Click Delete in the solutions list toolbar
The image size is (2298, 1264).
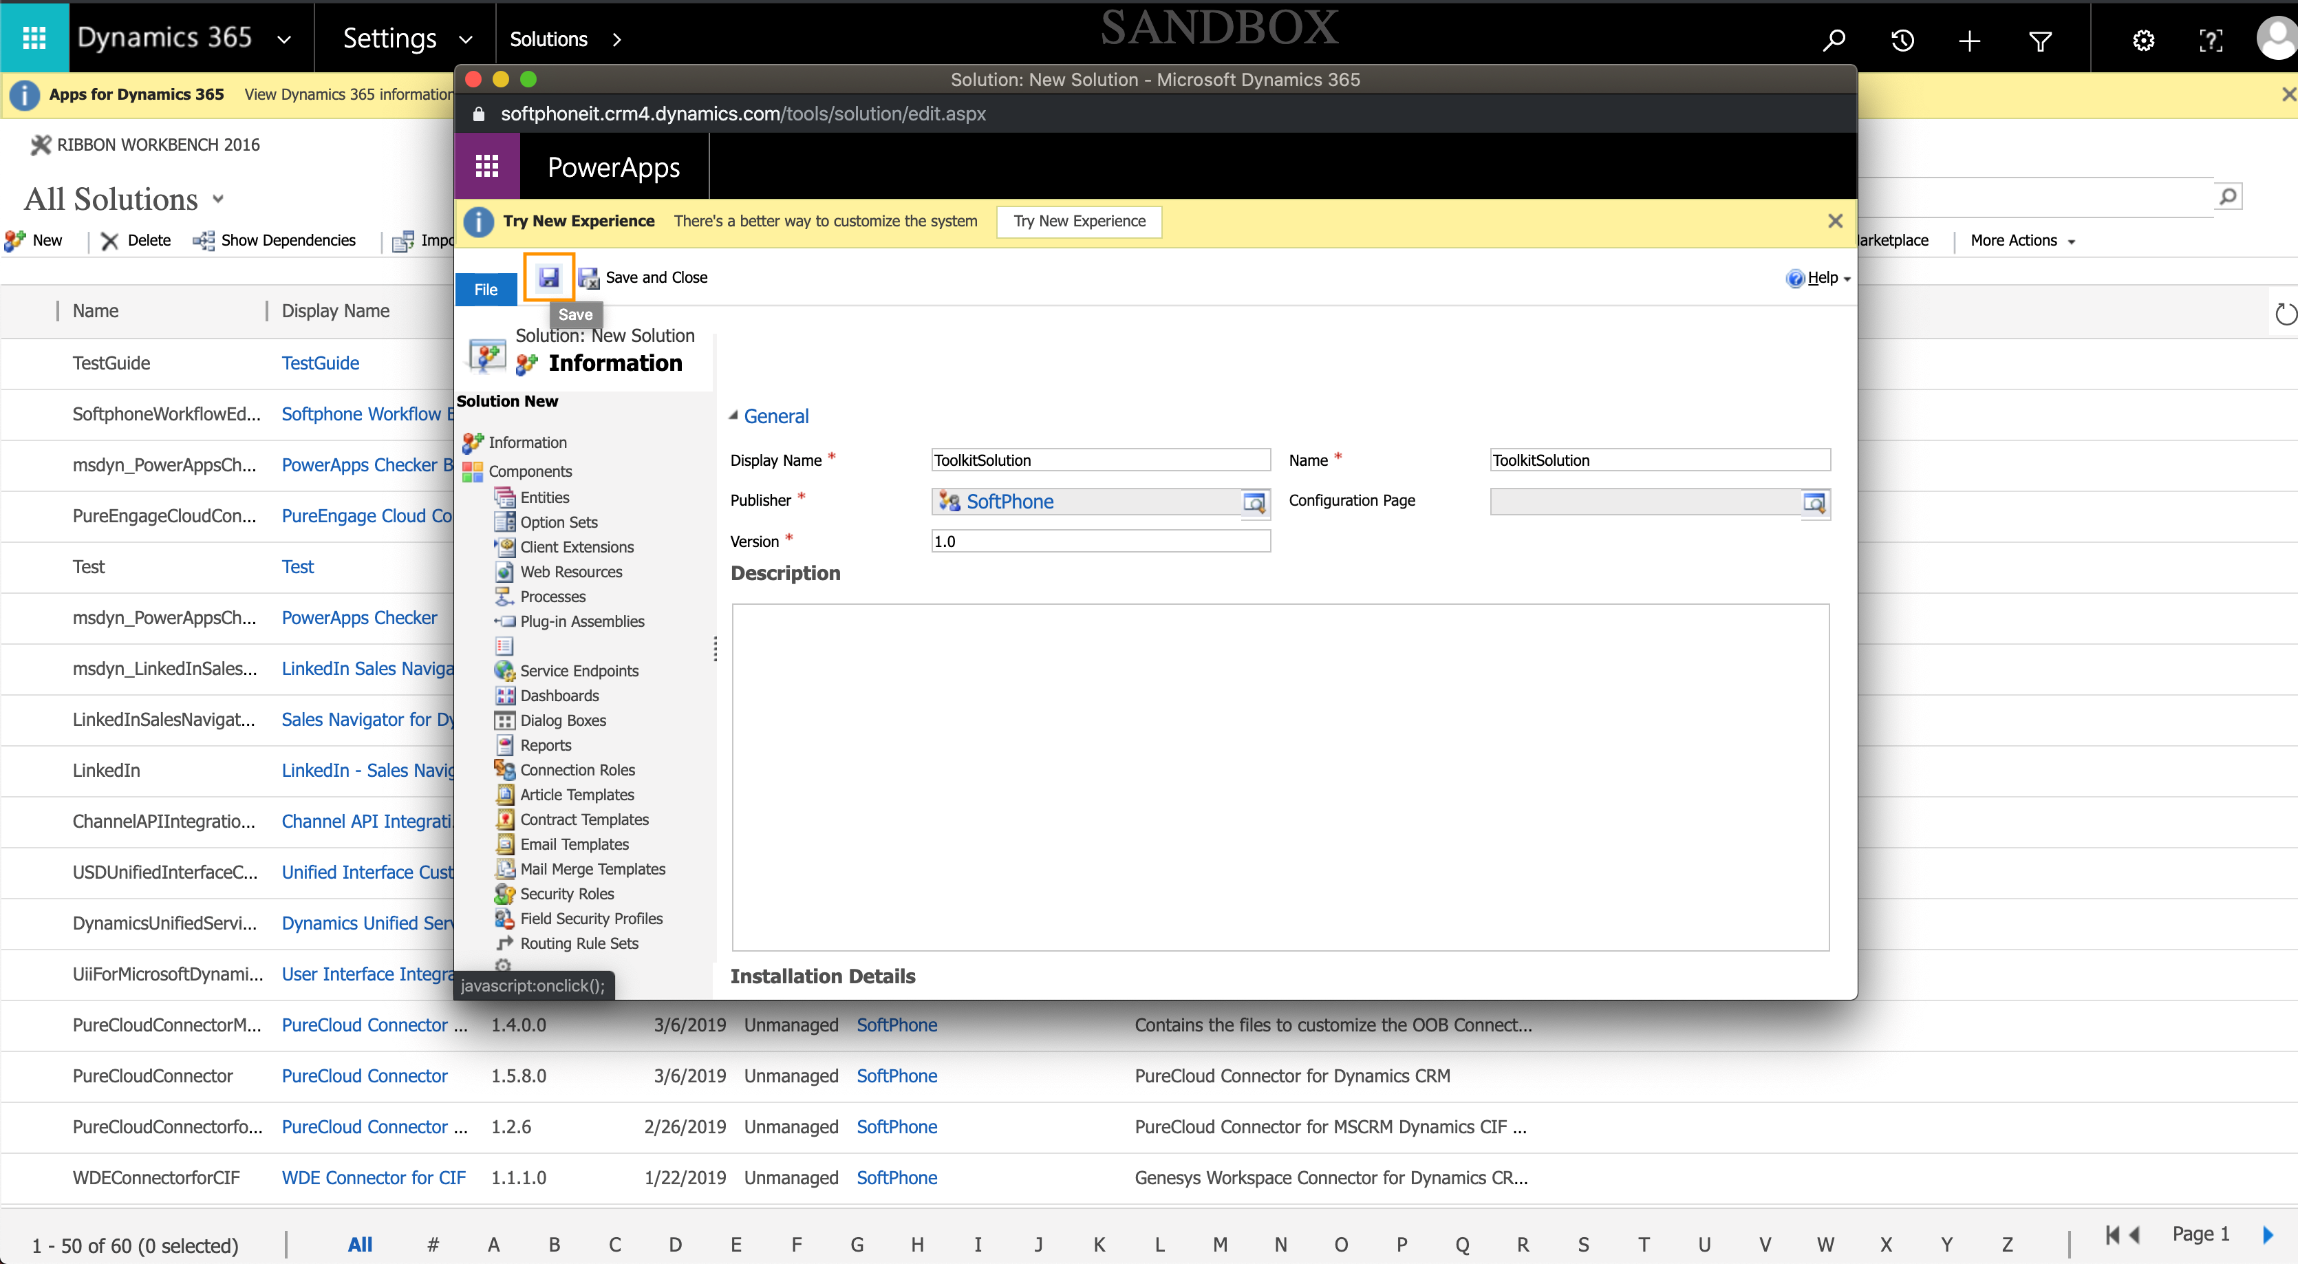[x=136, y=240]
